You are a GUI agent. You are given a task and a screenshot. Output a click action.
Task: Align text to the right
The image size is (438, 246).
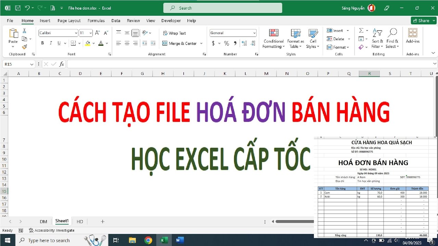click(x=135, y=43)
